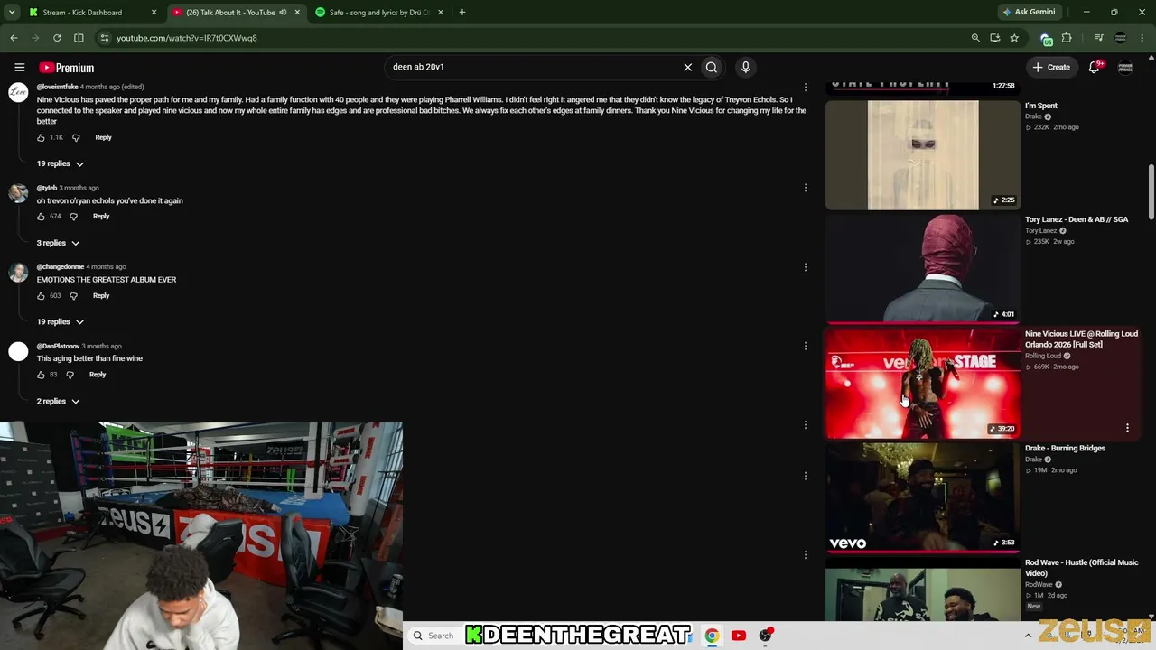Open the red YouTube taskbar icon
The width and height of the screenshot is (1156, 650).
click(739, 636)
